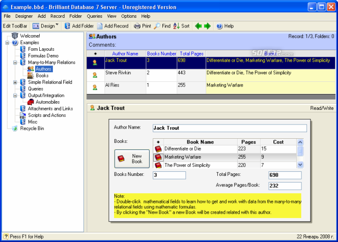Expand the Simple Relational Field node
Viewport: 338px width, 242px height.
point(15,82)
